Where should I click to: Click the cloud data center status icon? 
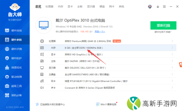(37, 104)
